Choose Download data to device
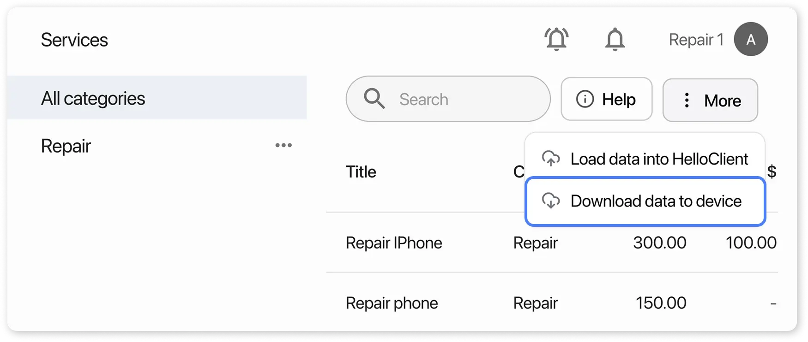Viewport: 808px width, 342px height. [x=644, y=201]
